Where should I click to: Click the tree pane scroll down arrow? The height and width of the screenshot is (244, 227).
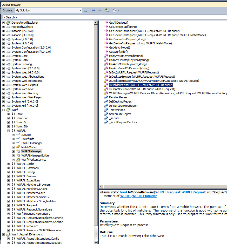point(96,242)
